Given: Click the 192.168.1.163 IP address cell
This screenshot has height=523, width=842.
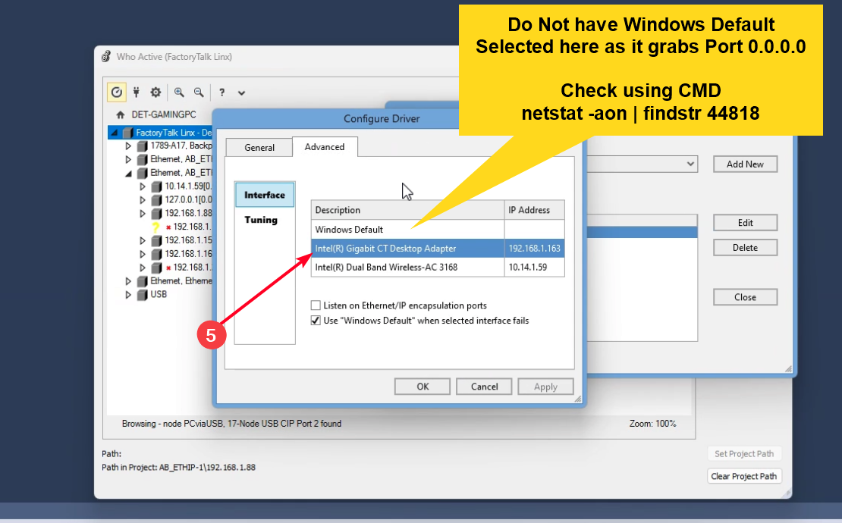Looking at the screenshot, I should coord(534,249).
